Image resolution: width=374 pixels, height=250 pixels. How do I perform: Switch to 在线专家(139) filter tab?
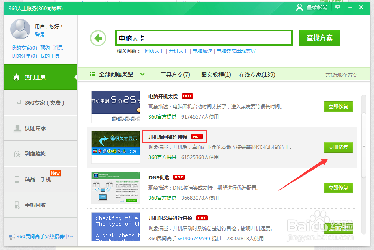click(257, 75)
